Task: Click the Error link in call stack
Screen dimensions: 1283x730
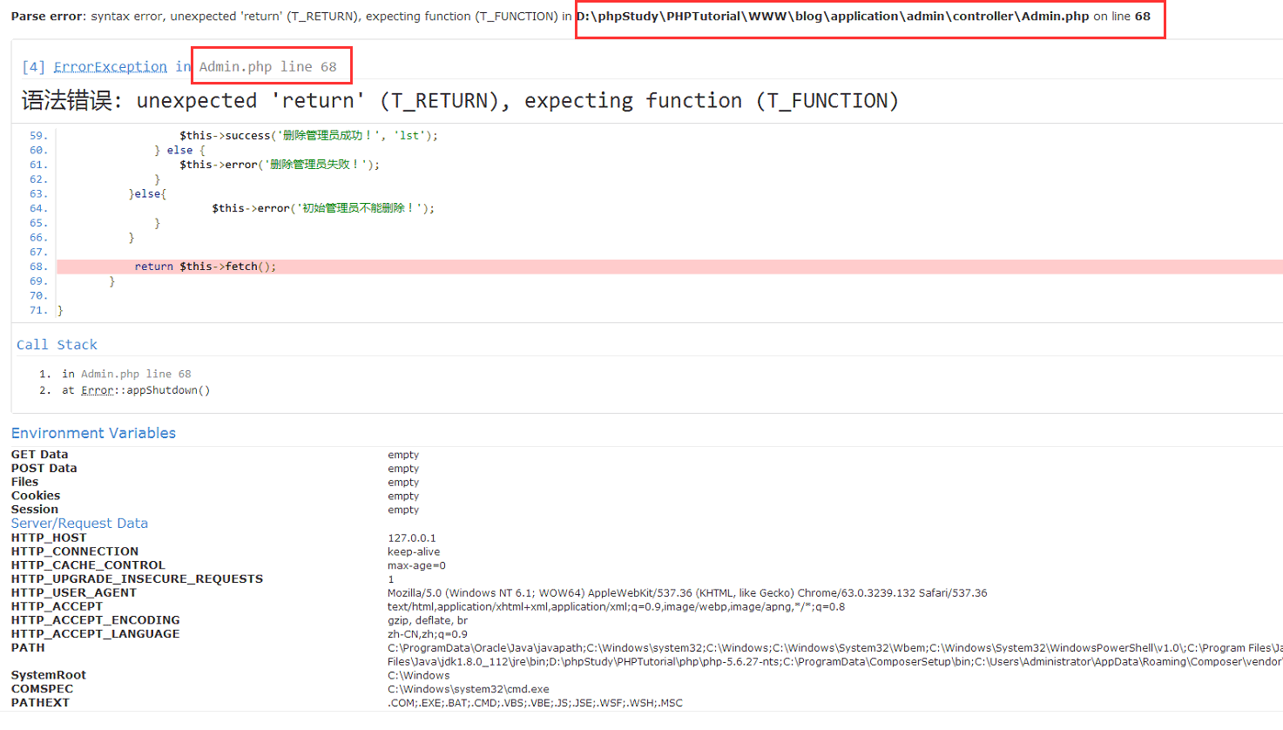Action: (x=98, y=390)
